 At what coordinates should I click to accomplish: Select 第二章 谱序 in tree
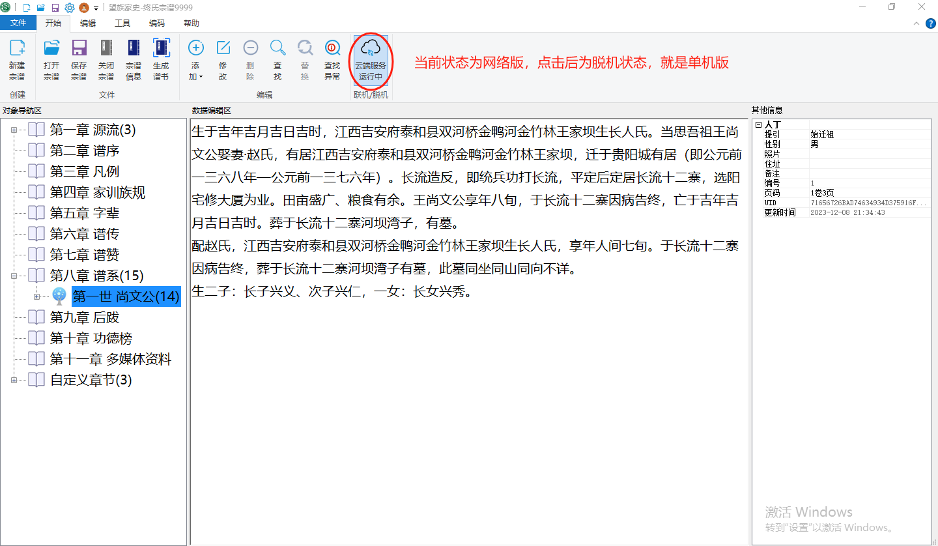coord(85,151)
